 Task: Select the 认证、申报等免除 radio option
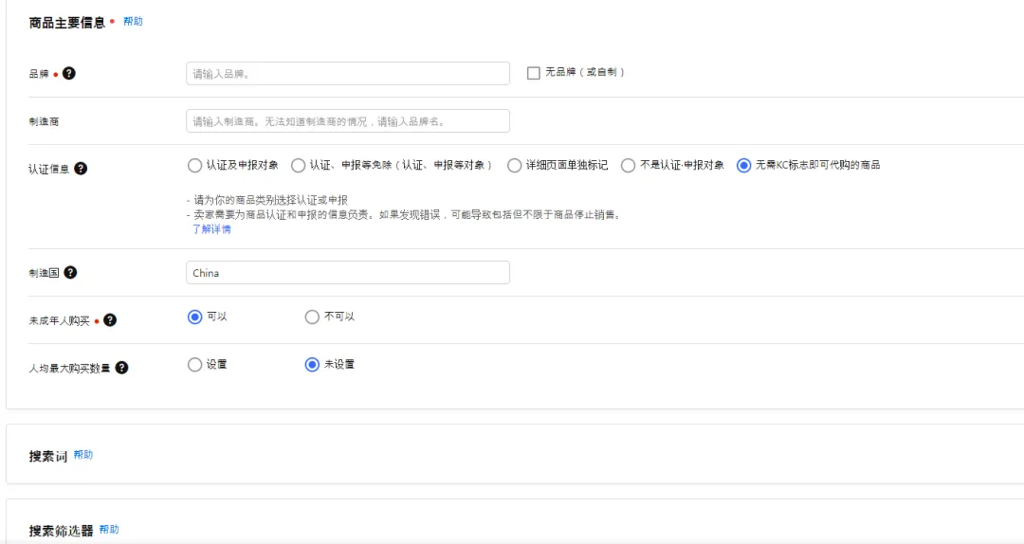pos(298,165)
